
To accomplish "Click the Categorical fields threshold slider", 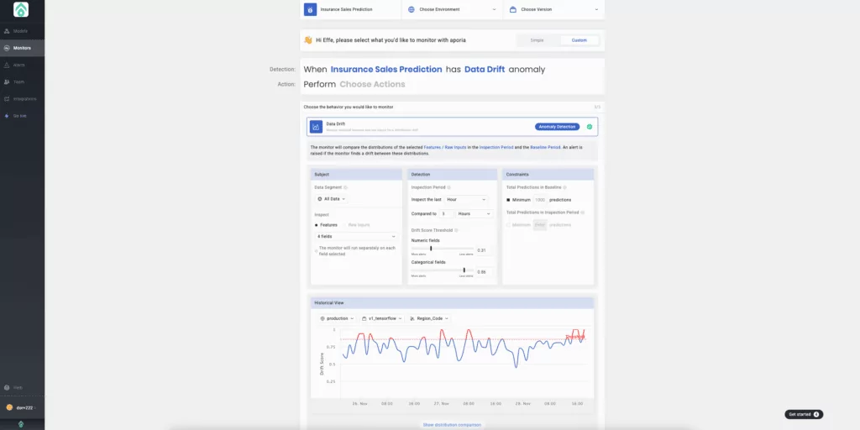I will pyautogui.click(x=443, y=270).
